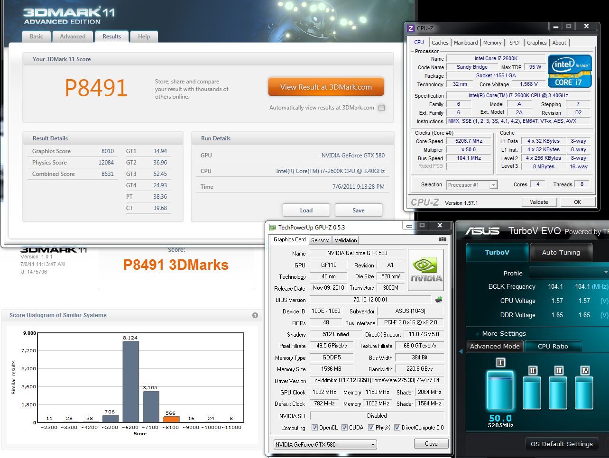Click View Result at 3DMark.com button
Screen dimensions: 609x458
[326, 87]
